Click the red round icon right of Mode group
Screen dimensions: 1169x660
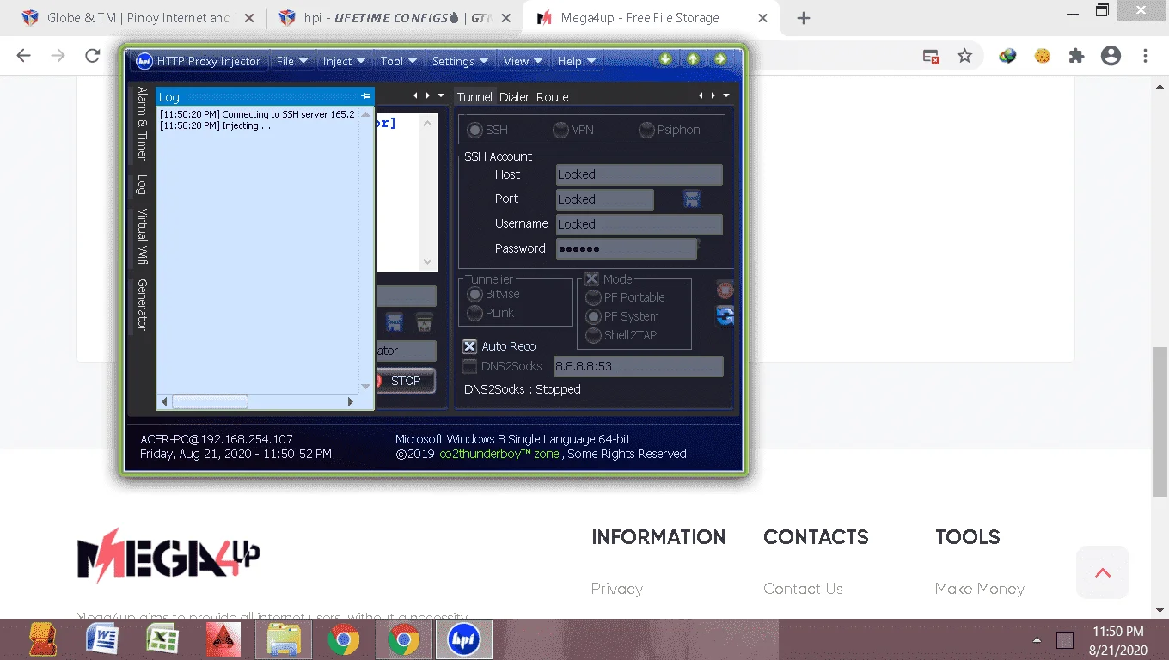point(725,290)
